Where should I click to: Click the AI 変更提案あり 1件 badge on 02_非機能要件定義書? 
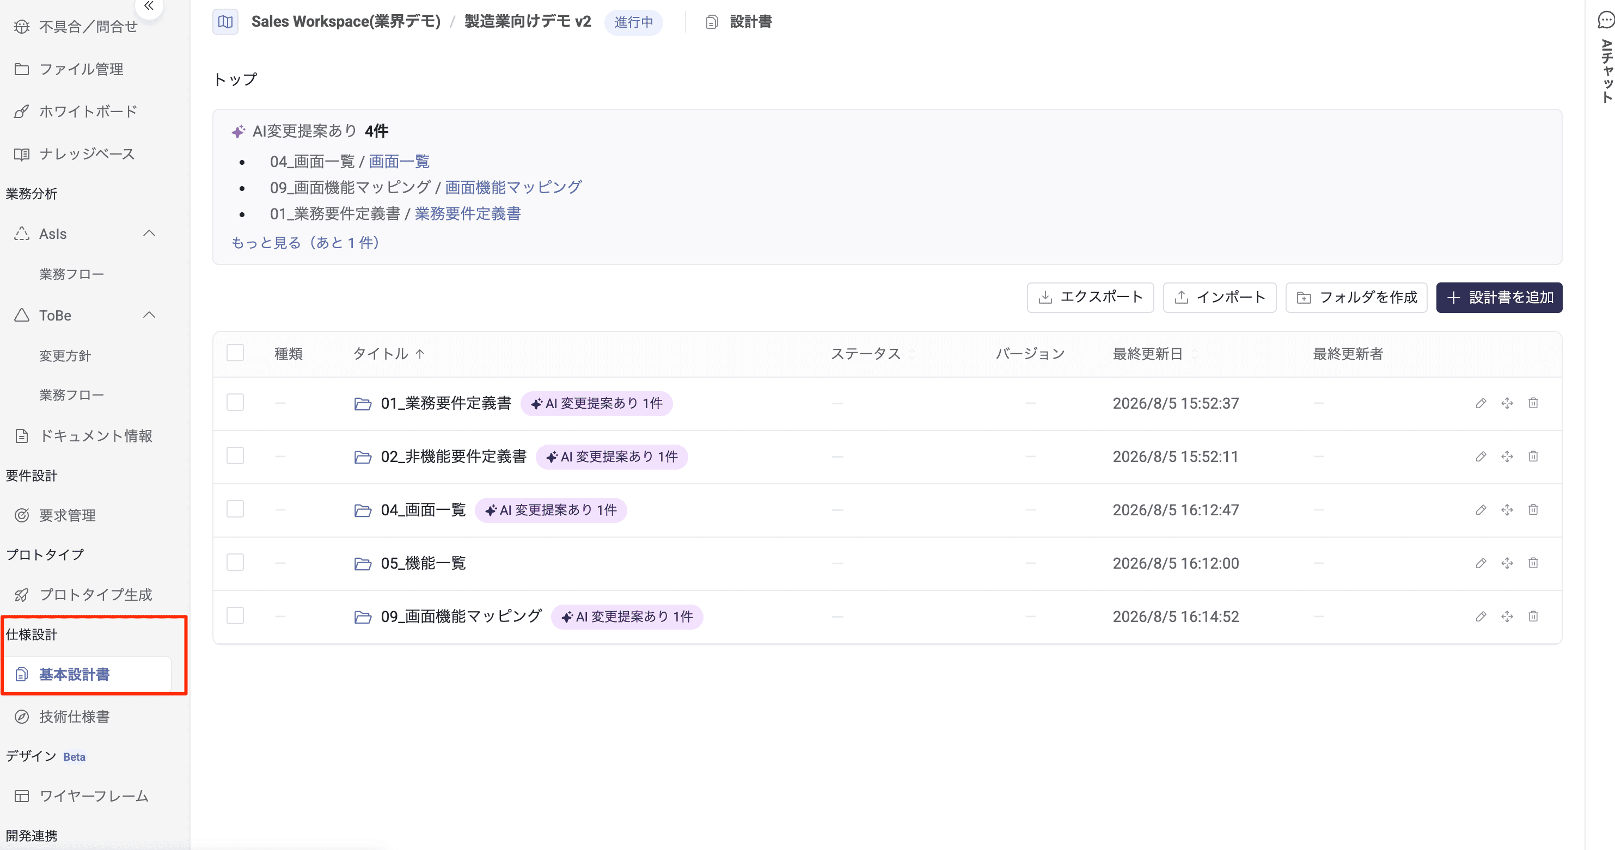point(612,457)
